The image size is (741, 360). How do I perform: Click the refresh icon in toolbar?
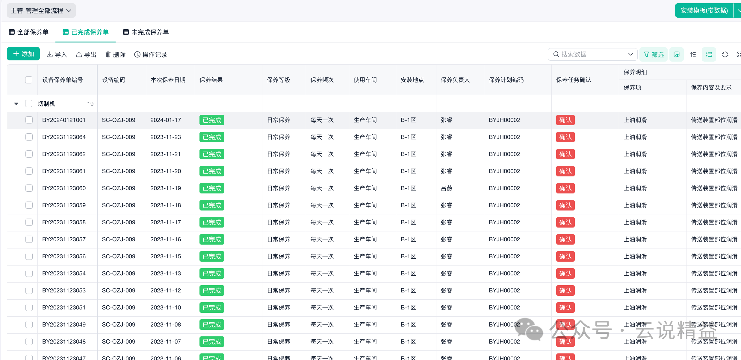coord(725,54)
